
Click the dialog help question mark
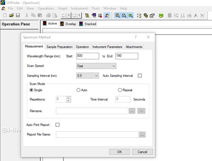[x=136, y=37]
